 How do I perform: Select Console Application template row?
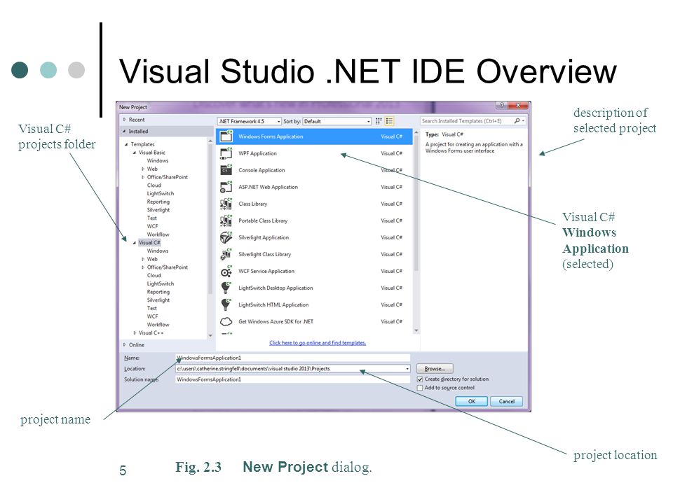(x=314, y=170)
